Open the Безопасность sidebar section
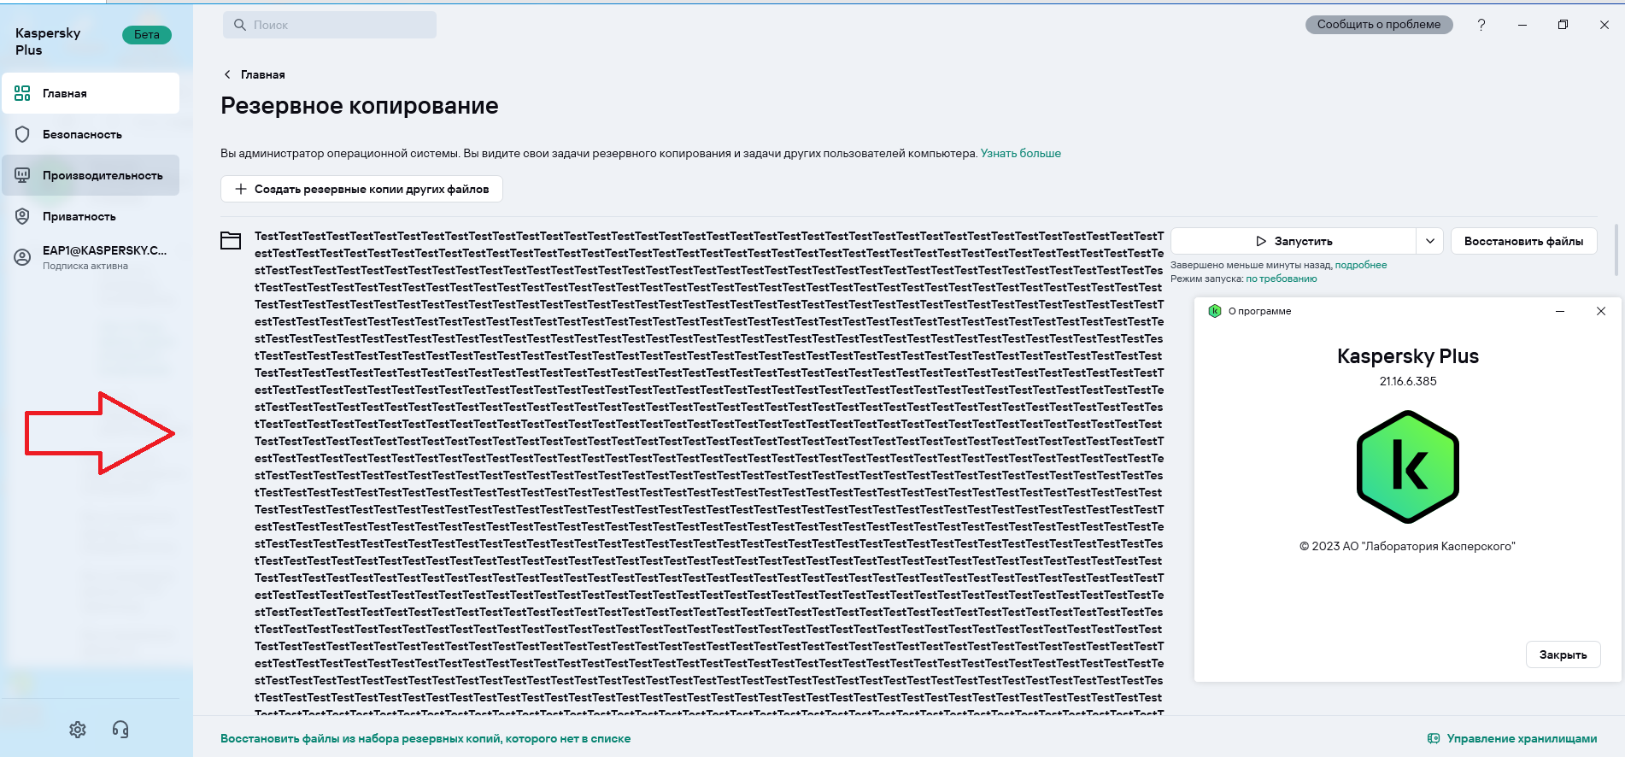The height and width of the screenshot is (757, 1625). (91, 134)
